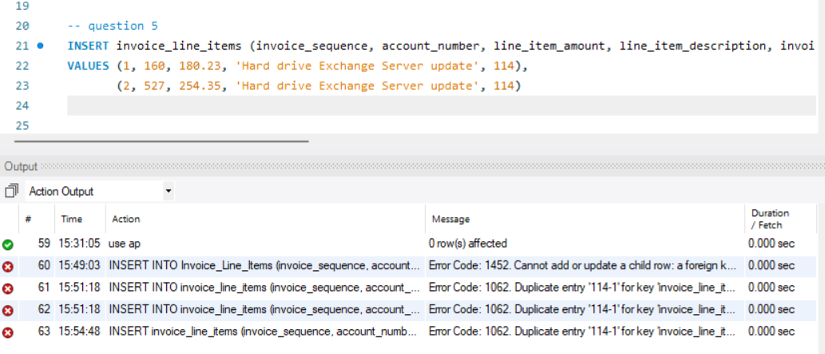Place cursor in empty line 24
This screenshot has height=354, width=825.
tap(441, 105)
